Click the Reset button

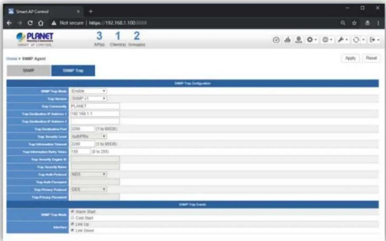pos(371,58)
